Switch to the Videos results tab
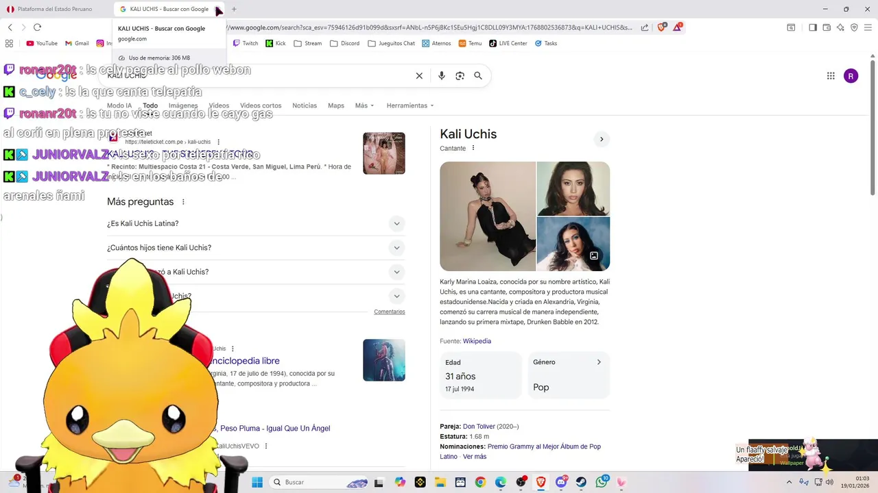The height and width of the screenshot is (493, 878). [219, 105]
